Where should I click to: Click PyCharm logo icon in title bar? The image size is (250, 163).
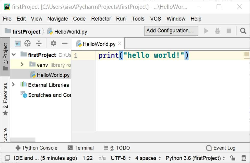[7, 7]
